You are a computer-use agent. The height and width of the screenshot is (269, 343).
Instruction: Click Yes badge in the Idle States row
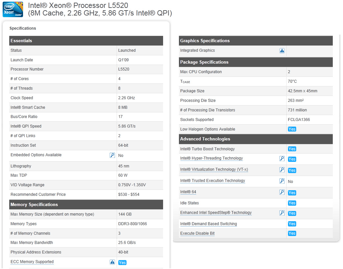pyautogui.click(x=292, y=203)
